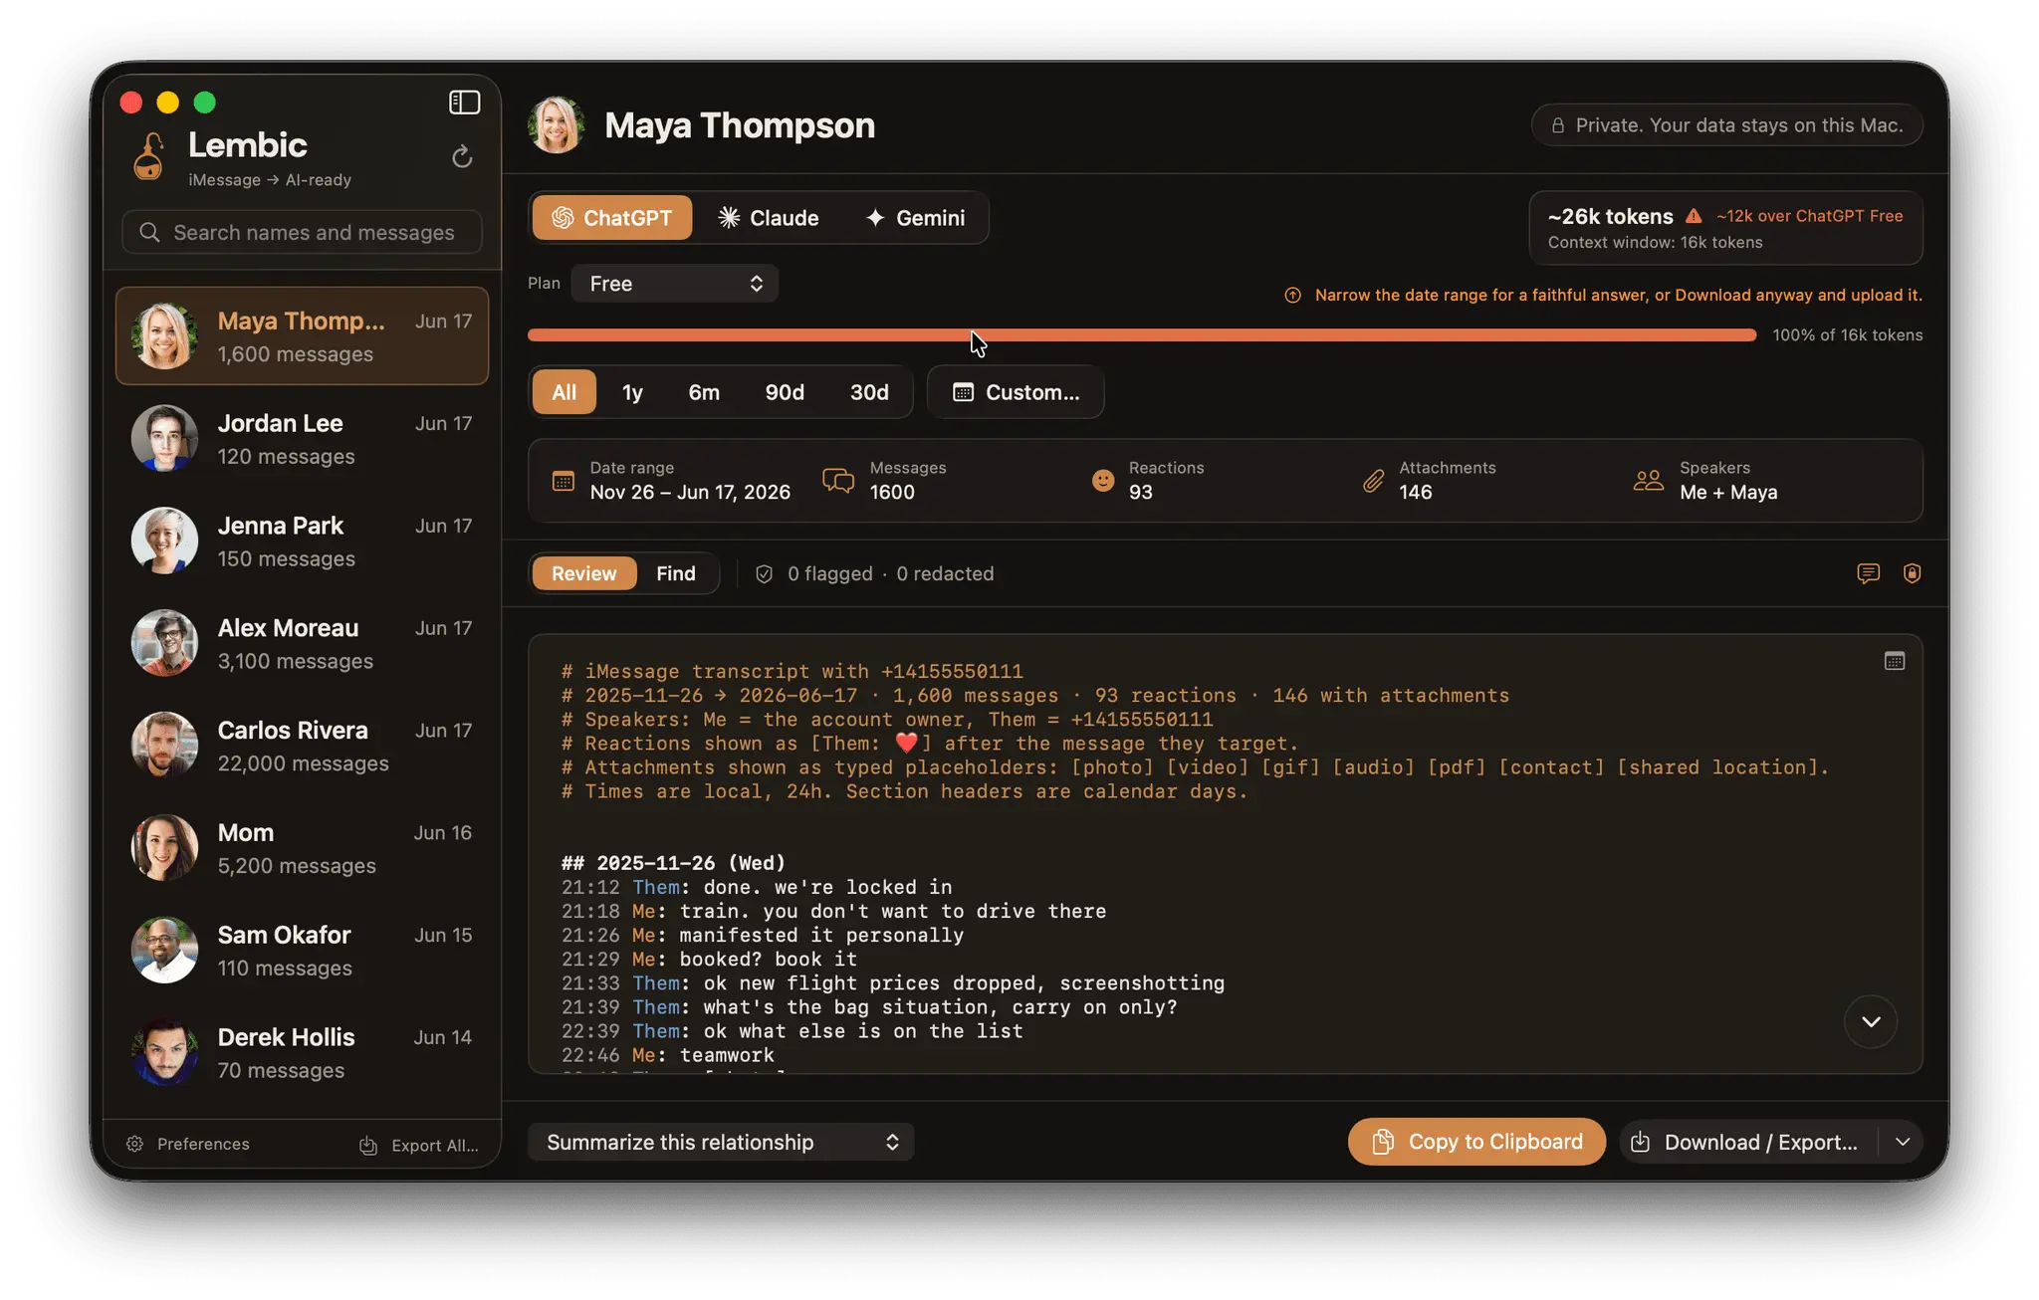Select the 1y date range
The width and height of the screenshot is (2039, 1300).
click(x=632, y=392)
